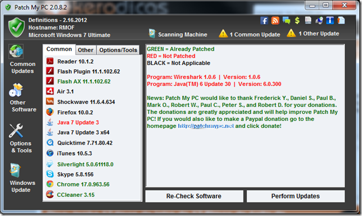Select Reader 10.1.2 entry
This screenshot has width=362, height=216.
75,61
